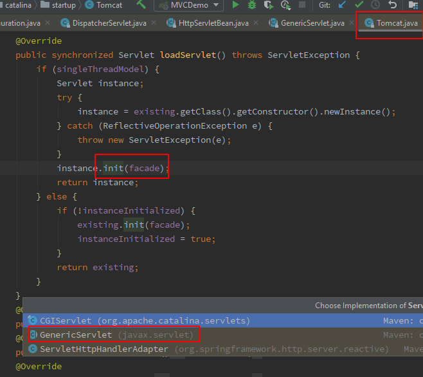Click singleThreadModel in if condition
This screenshot has width=423, height=377.
click(100, 69)
